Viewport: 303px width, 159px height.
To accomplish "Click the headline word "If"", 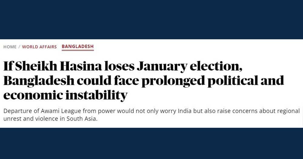I will pos(8,66).
